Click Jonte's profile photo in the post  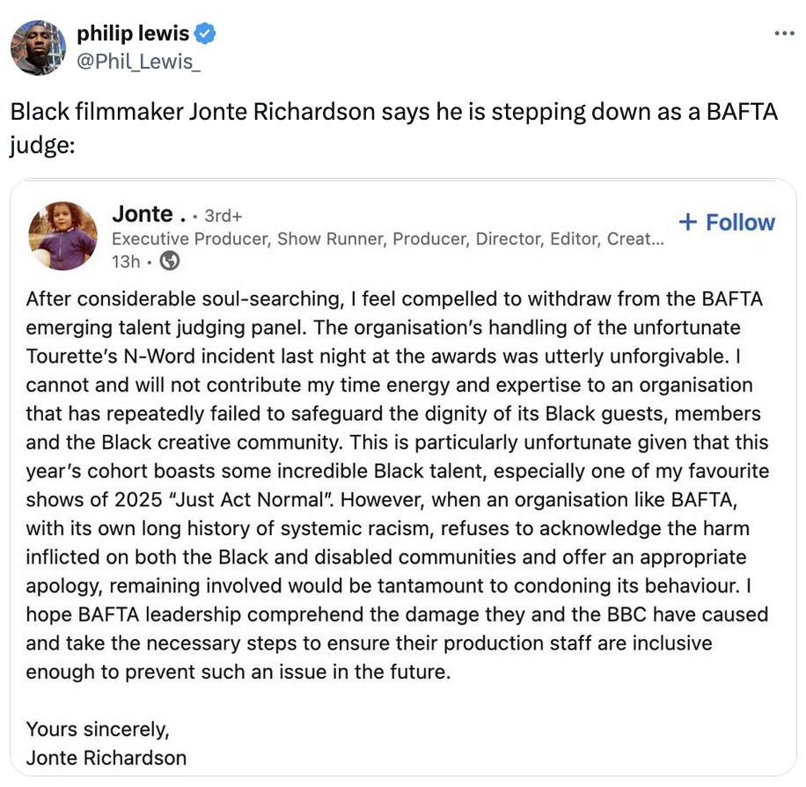tap(63, 235)
